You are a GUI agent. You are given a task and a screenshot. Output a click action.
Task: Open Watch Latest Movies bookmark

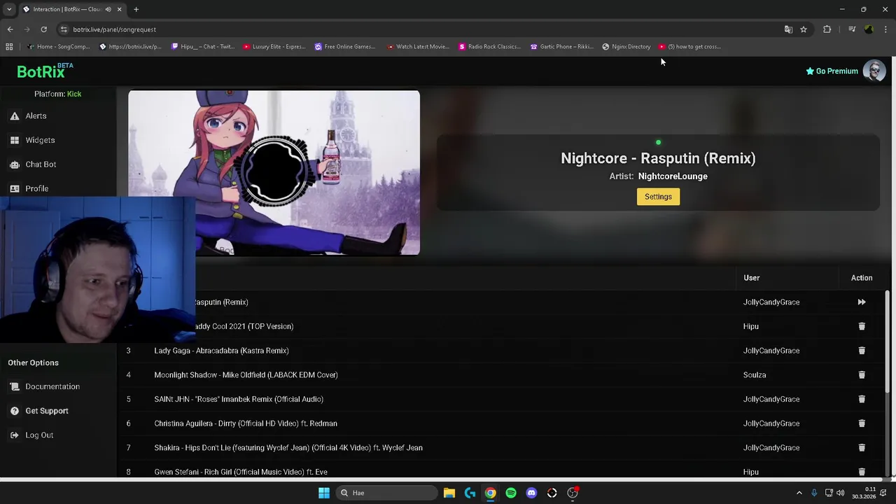click(x=418, y=47)
